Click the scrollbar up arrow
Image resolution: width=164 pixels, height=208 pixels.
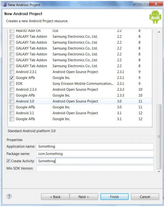(159, 32)
